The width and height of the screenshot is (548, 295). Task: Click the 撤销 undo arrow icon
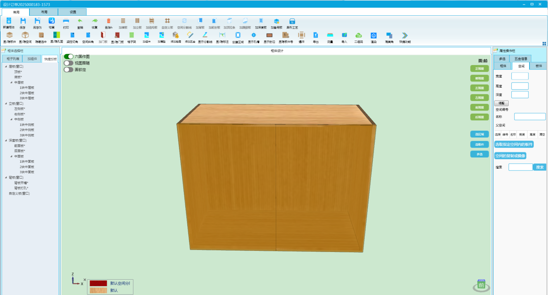tap(80, 21)
